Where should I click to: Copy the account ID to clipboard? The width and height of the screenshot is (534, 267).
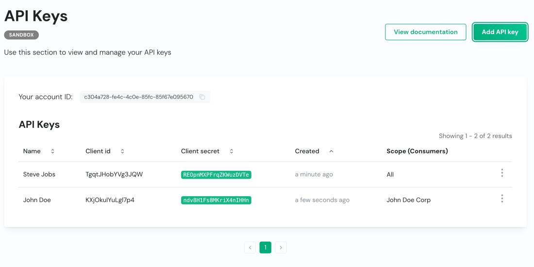[202, 97]
